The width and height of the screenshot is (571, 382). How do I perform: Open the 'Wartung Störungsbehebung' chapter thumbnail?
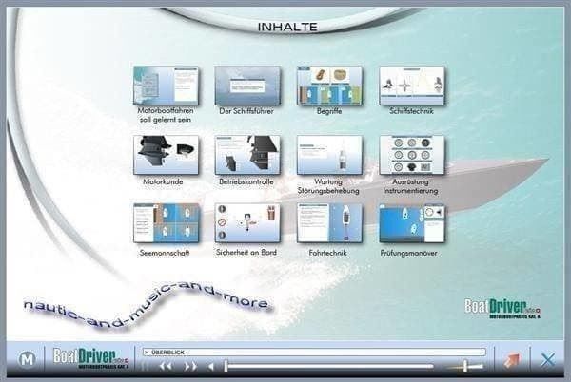click(x=329, y=155)
